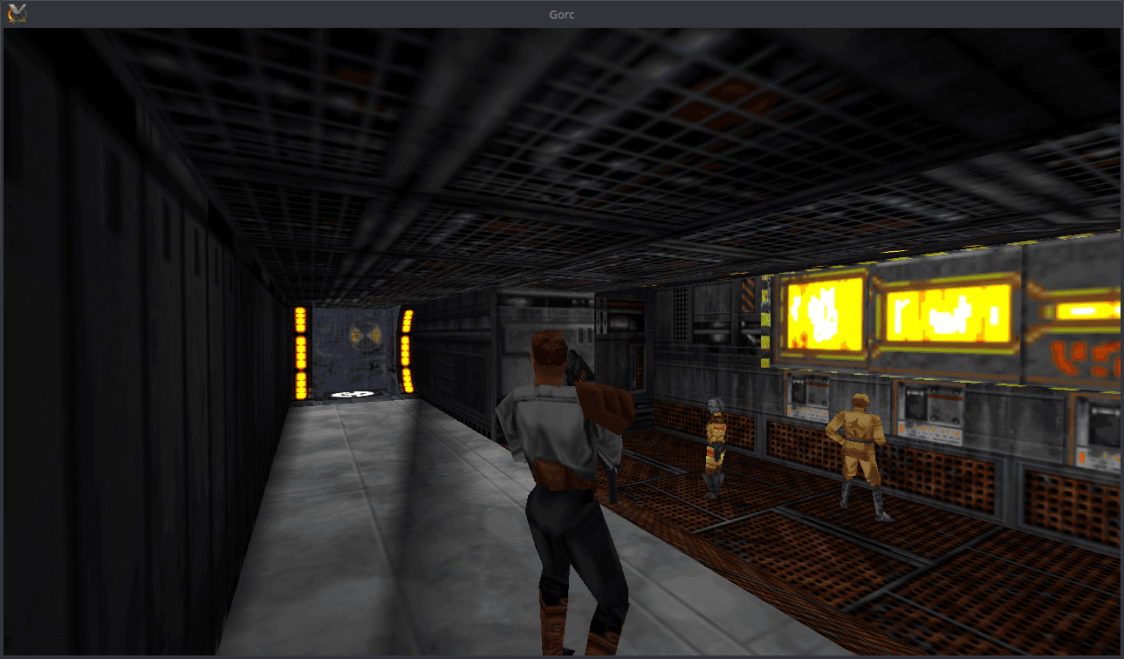The image size is (1124, 659).
Task: Click the glowing white floor marker by door
Action: click(x=354, y=395)
